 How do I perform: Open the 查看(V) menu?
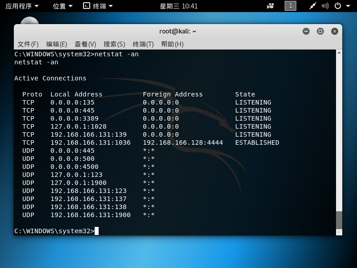(85, 44)
